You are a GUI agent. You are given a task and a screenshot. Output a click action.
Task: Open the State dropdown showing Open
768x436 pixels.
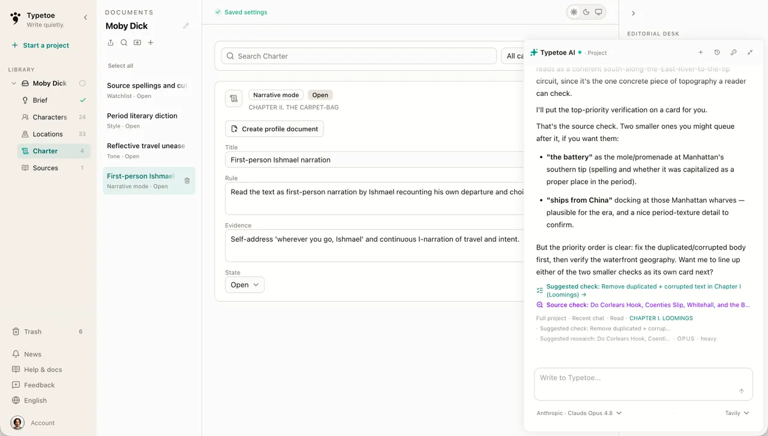pyautogui.click(x=245, y=285)
